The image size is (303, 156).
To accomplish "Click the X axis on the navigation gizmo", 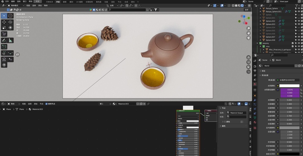I will 246,23.
